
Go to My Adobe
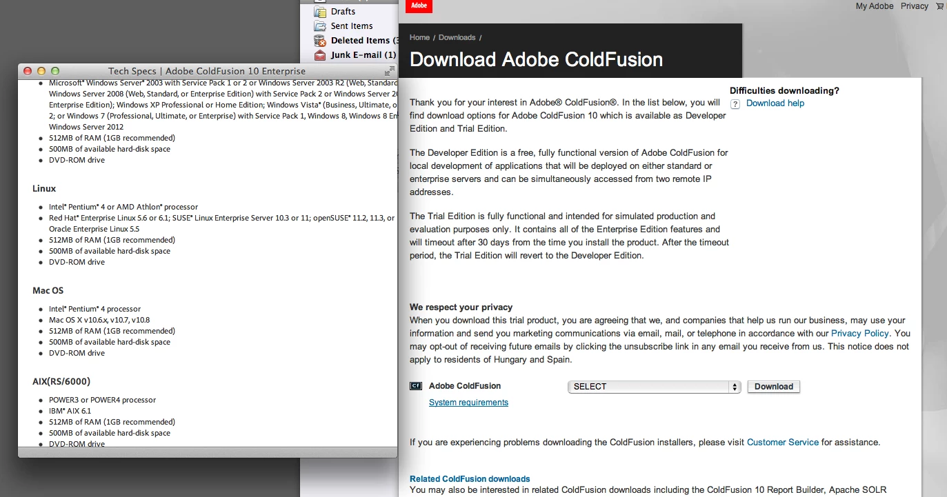[875, 6]
